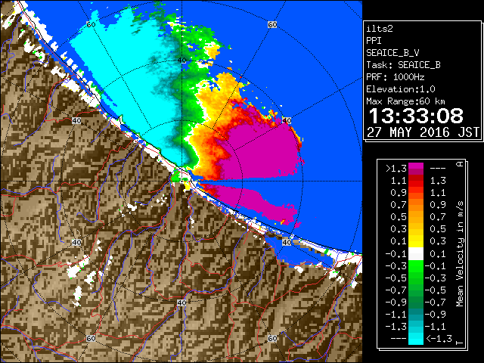The width and height of the screenshot is (484, 363).
Task: Click the "60" range ring label north-west
Action: pos(91,25)
